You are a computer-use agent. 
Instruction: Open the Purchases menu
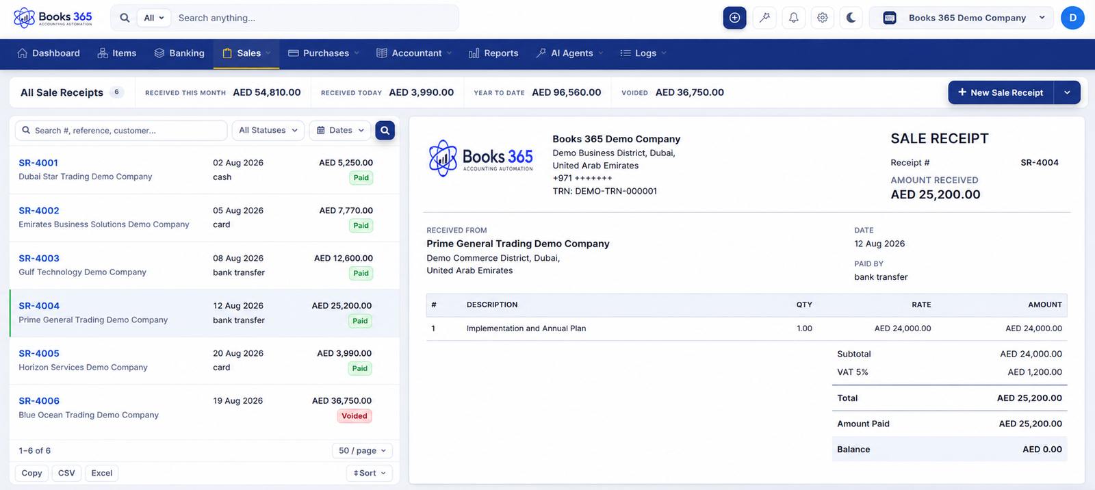(x=323, y=53)
